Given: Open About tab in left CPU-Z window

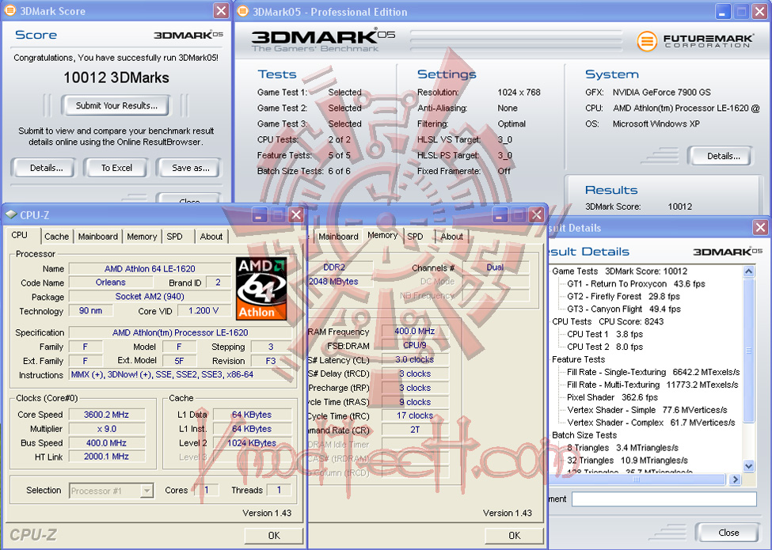Looking at the screenshot, I should pos(211,237).
